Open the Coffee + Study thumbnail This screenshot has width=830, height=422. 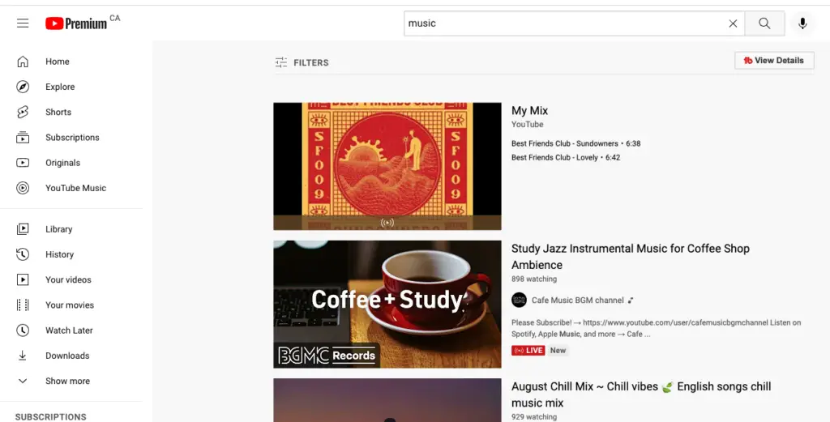click(387, 304)
